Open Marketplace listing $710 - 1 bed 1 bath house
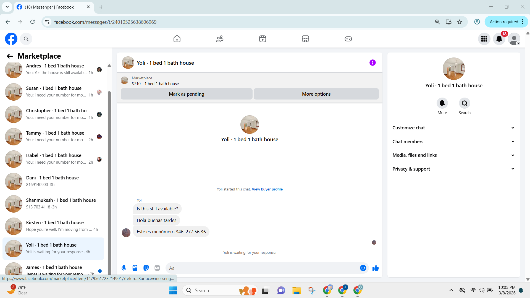Screen dimensions: 530x298 [x=155, y=84]
